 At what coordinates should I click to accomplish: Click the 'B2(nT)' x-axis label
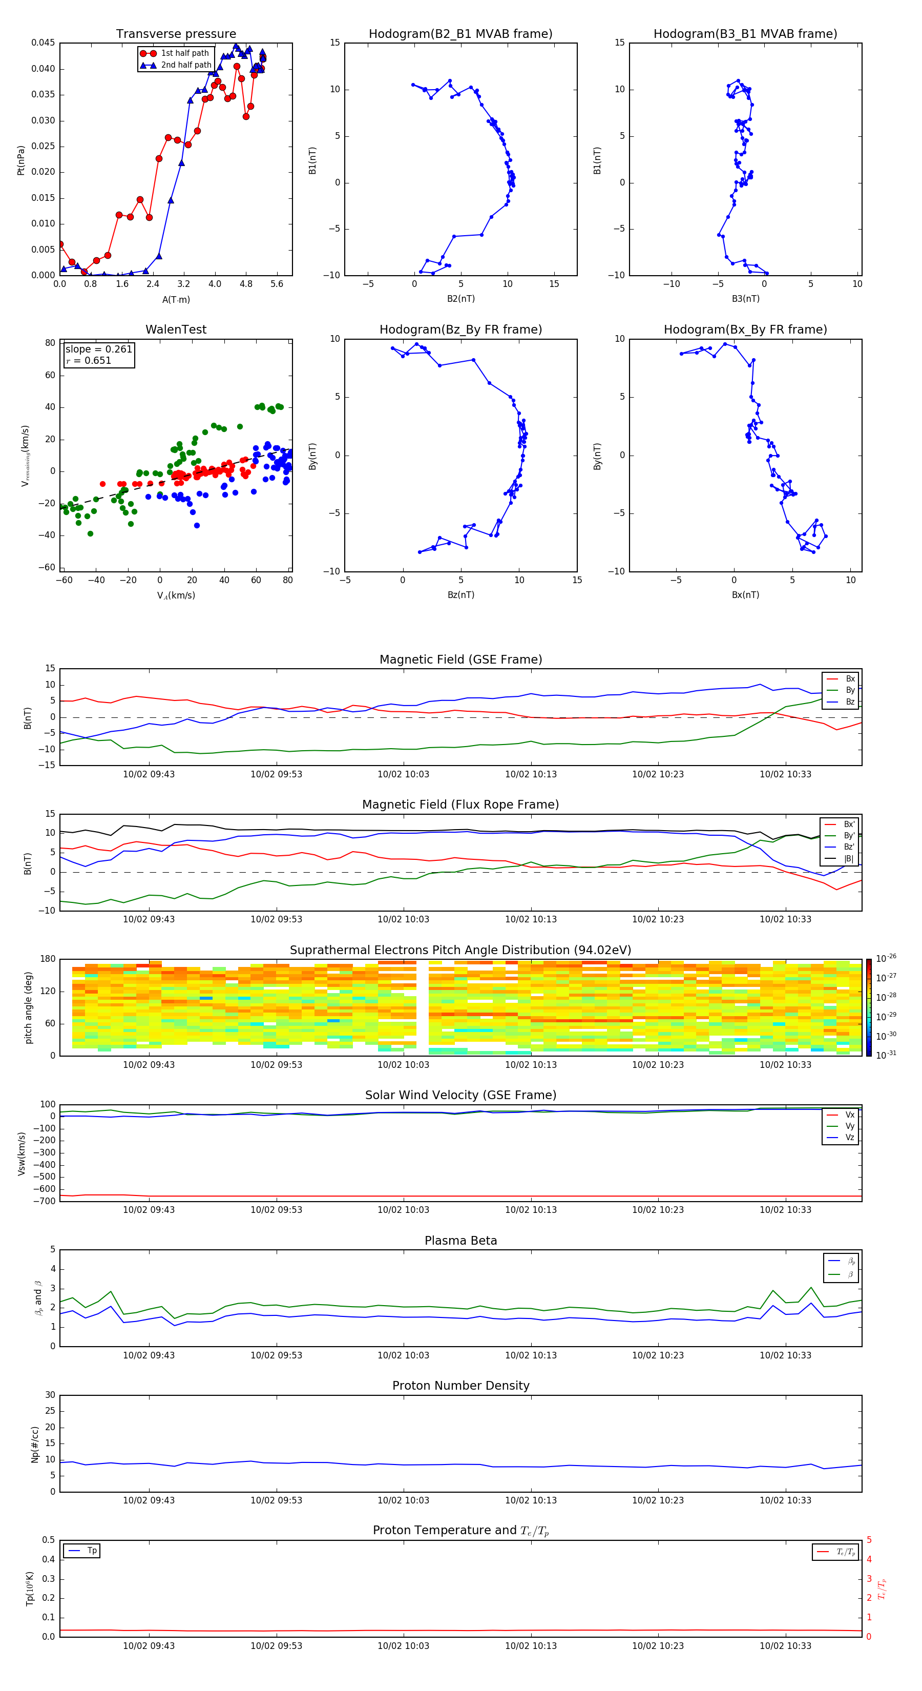tap(460, 299)
